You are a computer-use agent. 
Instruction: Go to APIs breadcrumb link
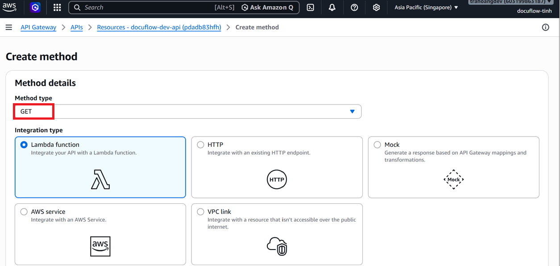coord(77,28)
